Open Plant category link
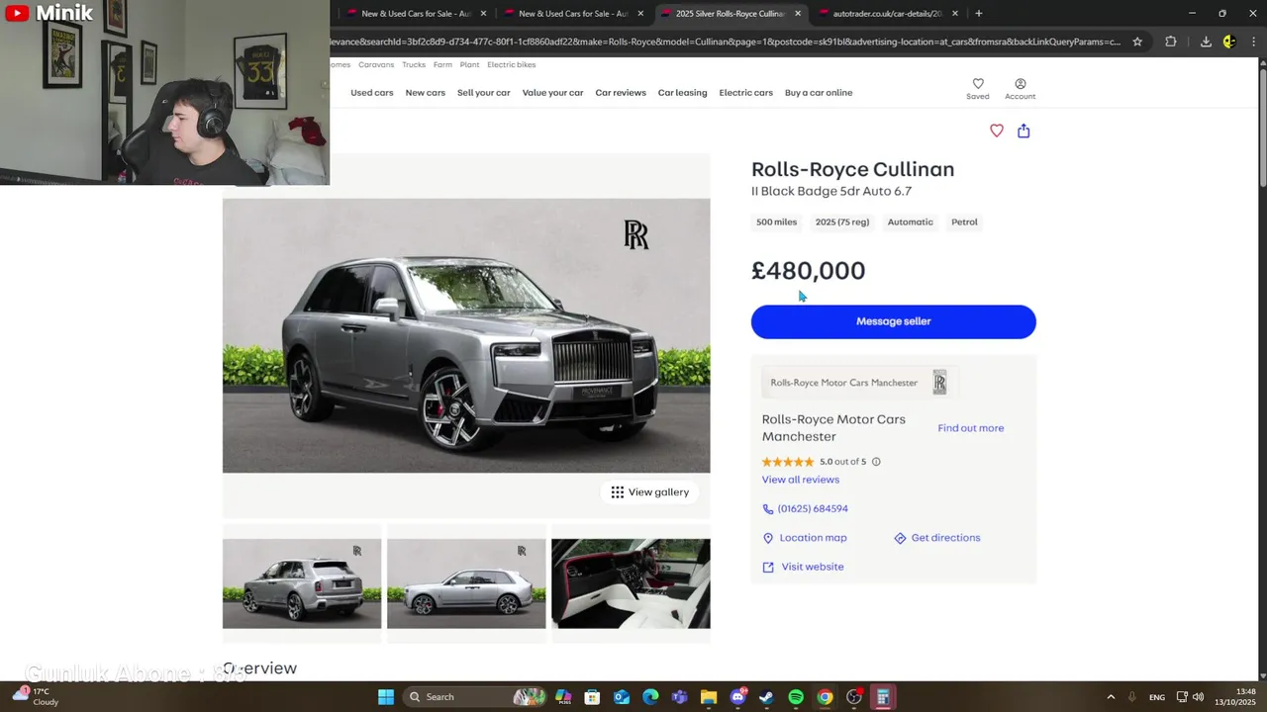Screen dimensions: 1267x712 [x=469, y=64]
